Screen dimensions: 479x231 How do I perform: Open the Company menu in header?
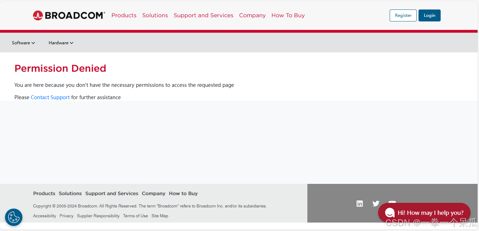coord(253,15)
